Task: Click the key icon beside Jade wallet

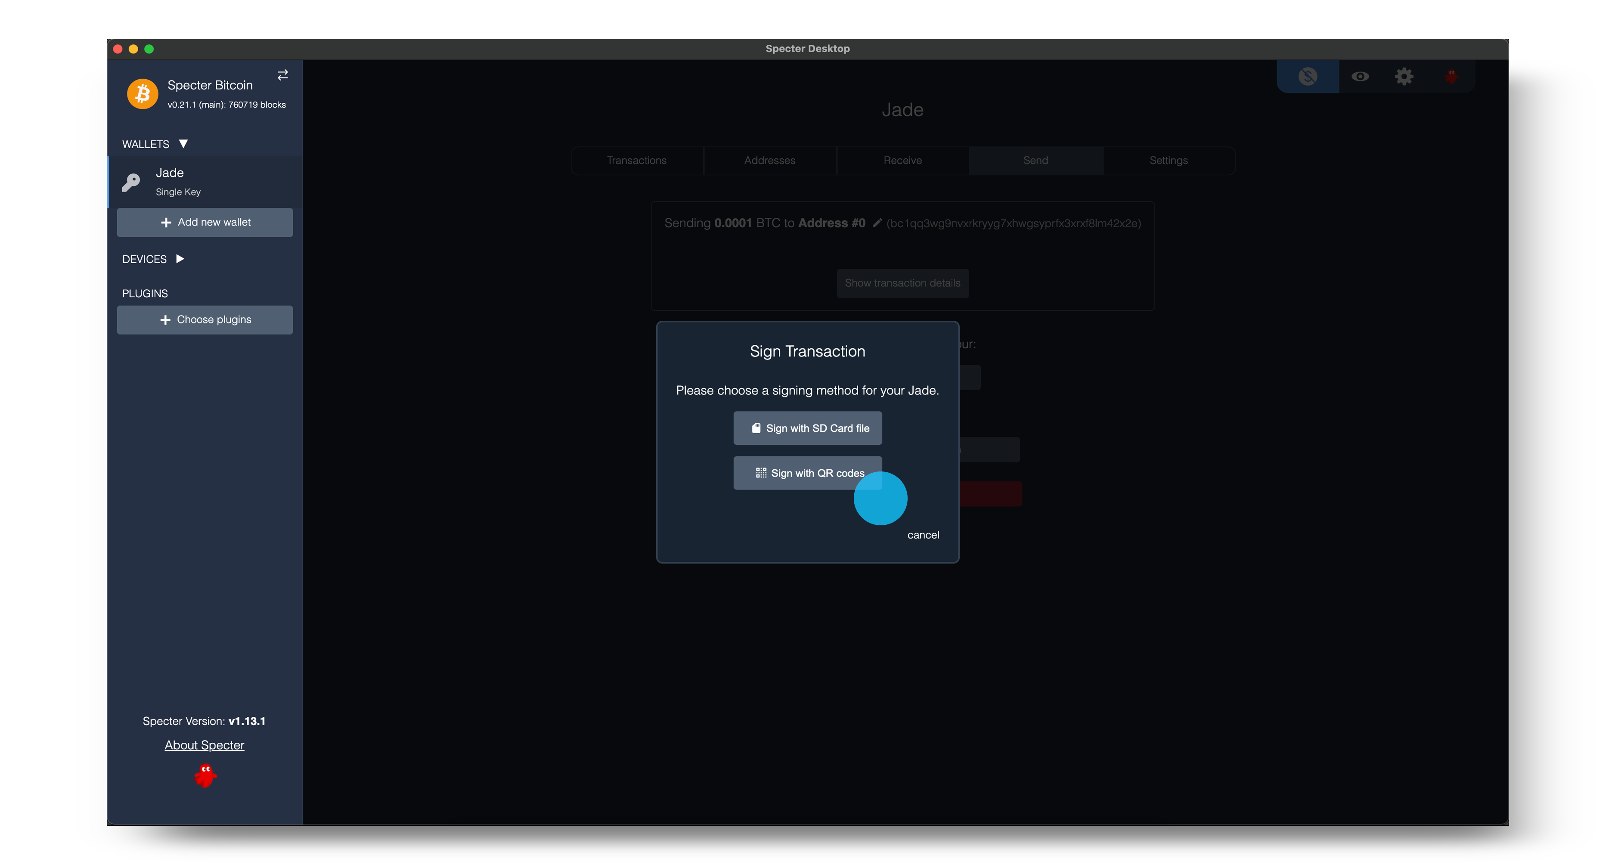Action: click(131, 182)
